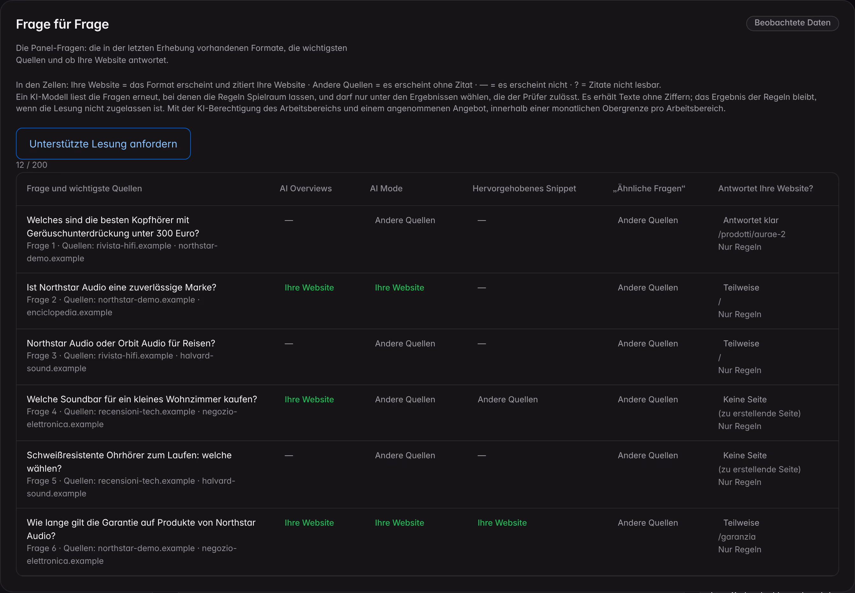Click the /garanzia page path
The width and height of the screenshot is (855, 593).
tap(736, 537)
